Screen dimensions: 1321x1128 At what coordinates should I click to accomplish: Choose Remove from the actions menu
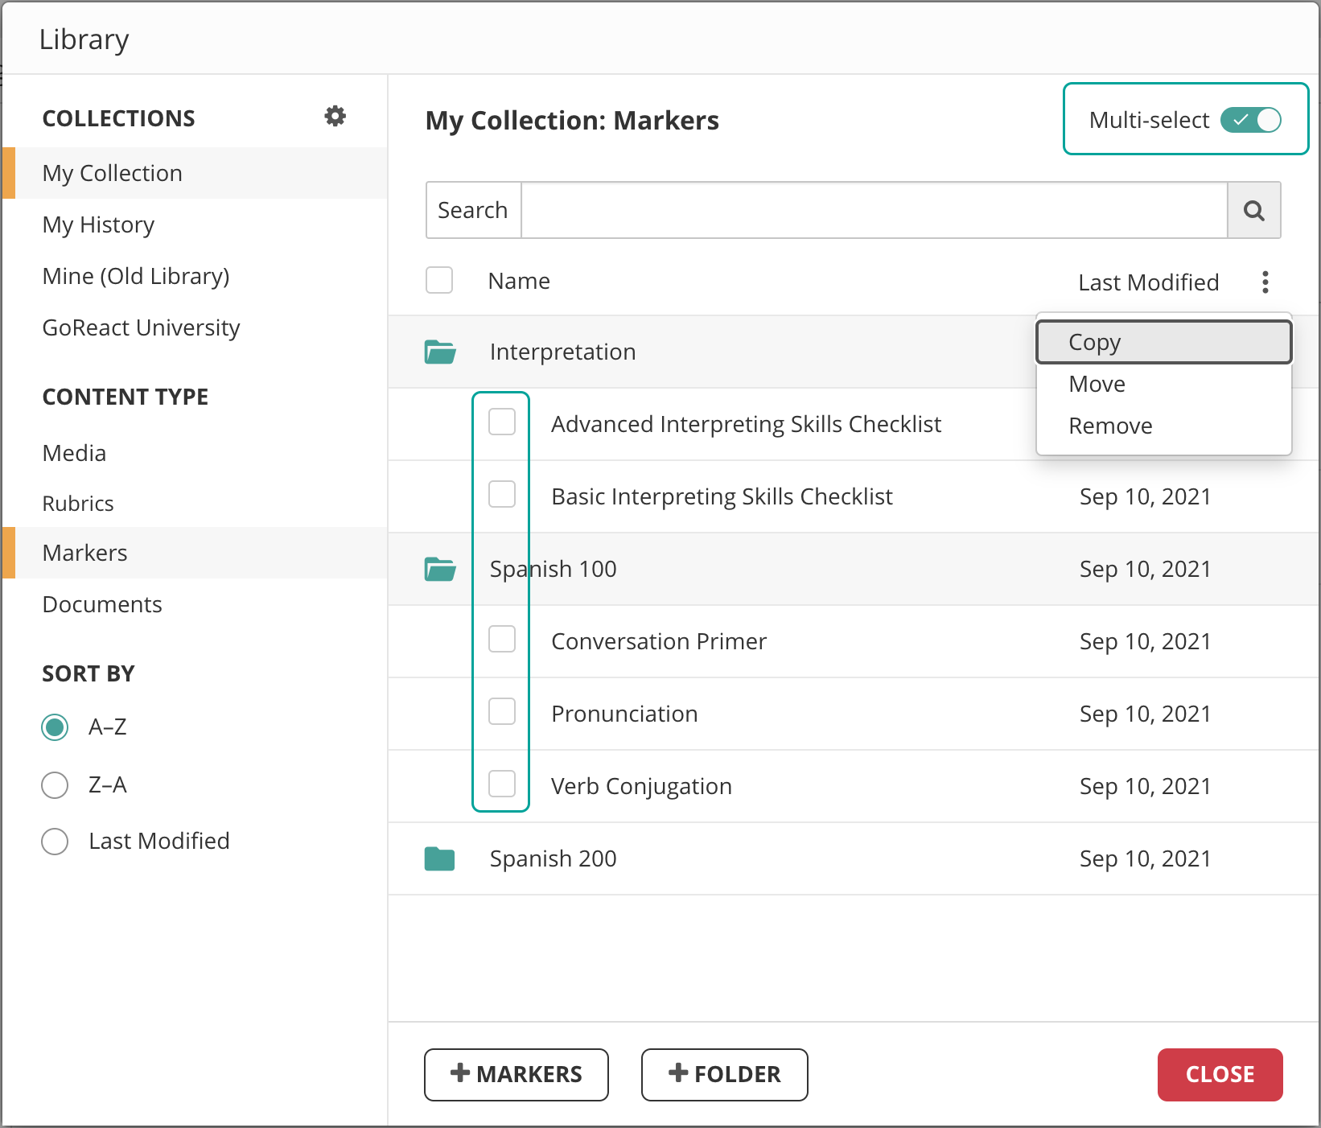[1163, 426]
